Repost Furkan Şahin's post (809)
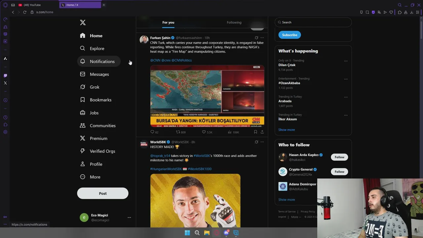423x238 pixels. click(181, 132)
